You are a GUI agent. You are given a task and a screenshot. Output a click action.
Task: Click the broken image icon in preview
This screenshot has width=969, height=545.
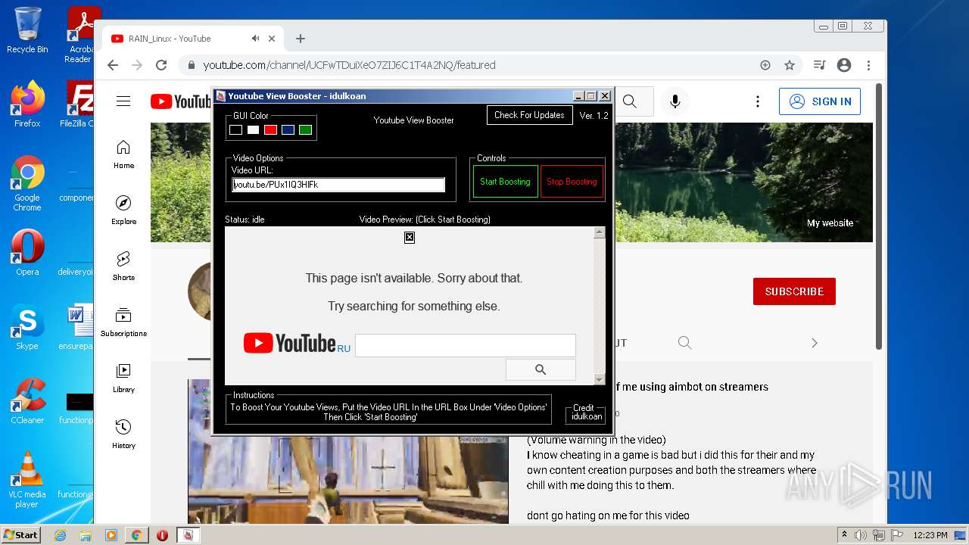(x=410, y=238)
